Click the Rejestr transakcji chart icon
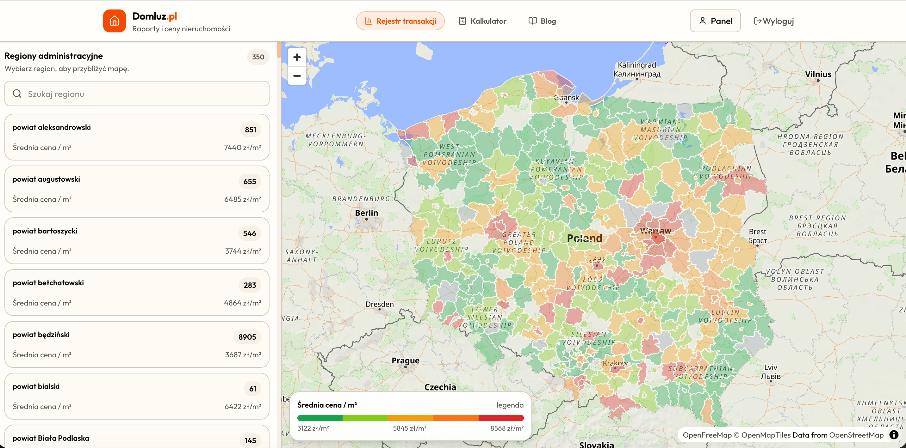Screen dimensions: 906x448 368,21
